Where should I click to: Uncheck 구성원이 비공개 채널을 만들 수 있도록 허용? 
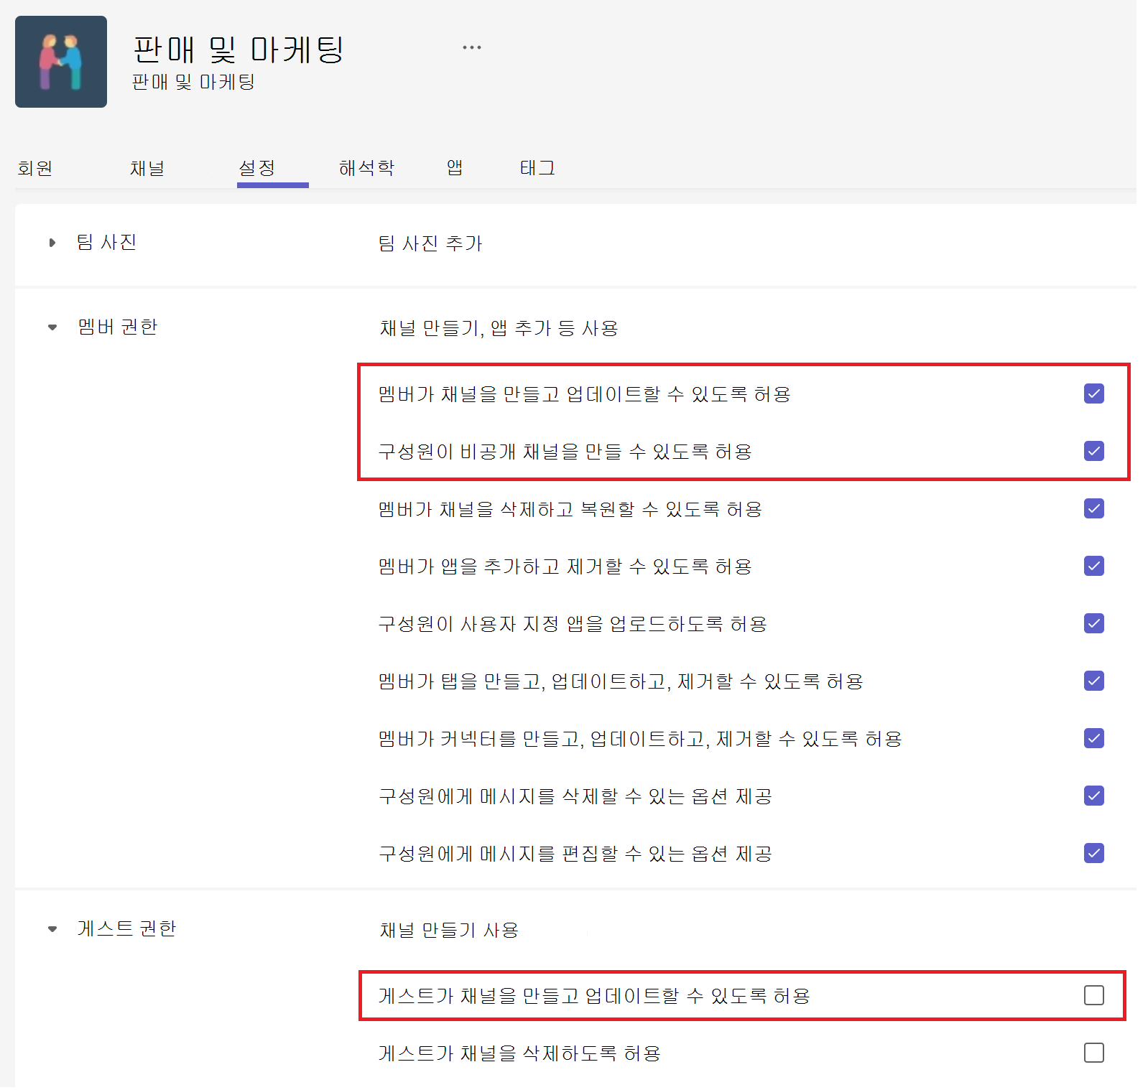click(x=1094, y=451)
